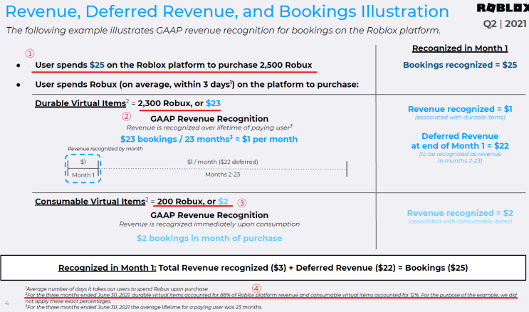This screenshot has height=312, width=529.
Task: Click footnote 1 about average number of days
Action: click(117, 288)
